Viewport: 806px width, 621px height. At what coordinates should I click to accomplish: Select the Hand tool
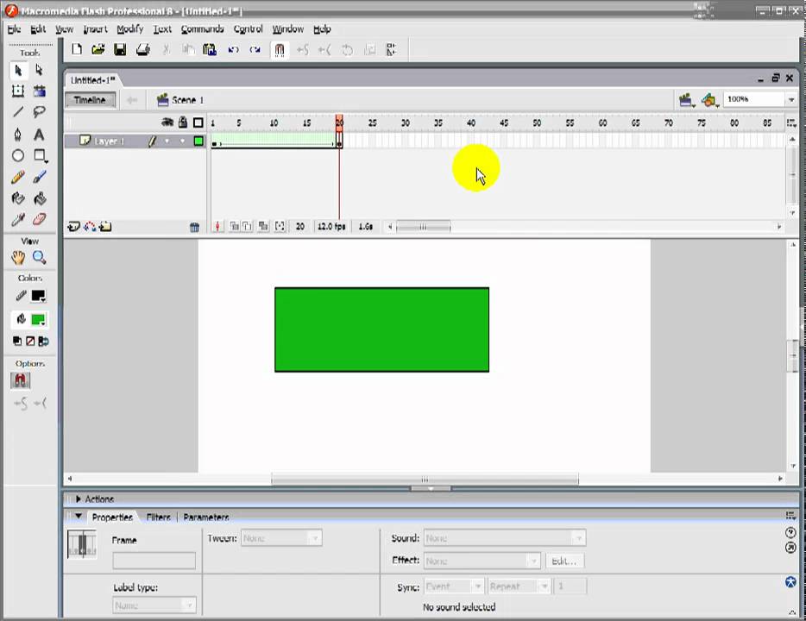[18, 257]
